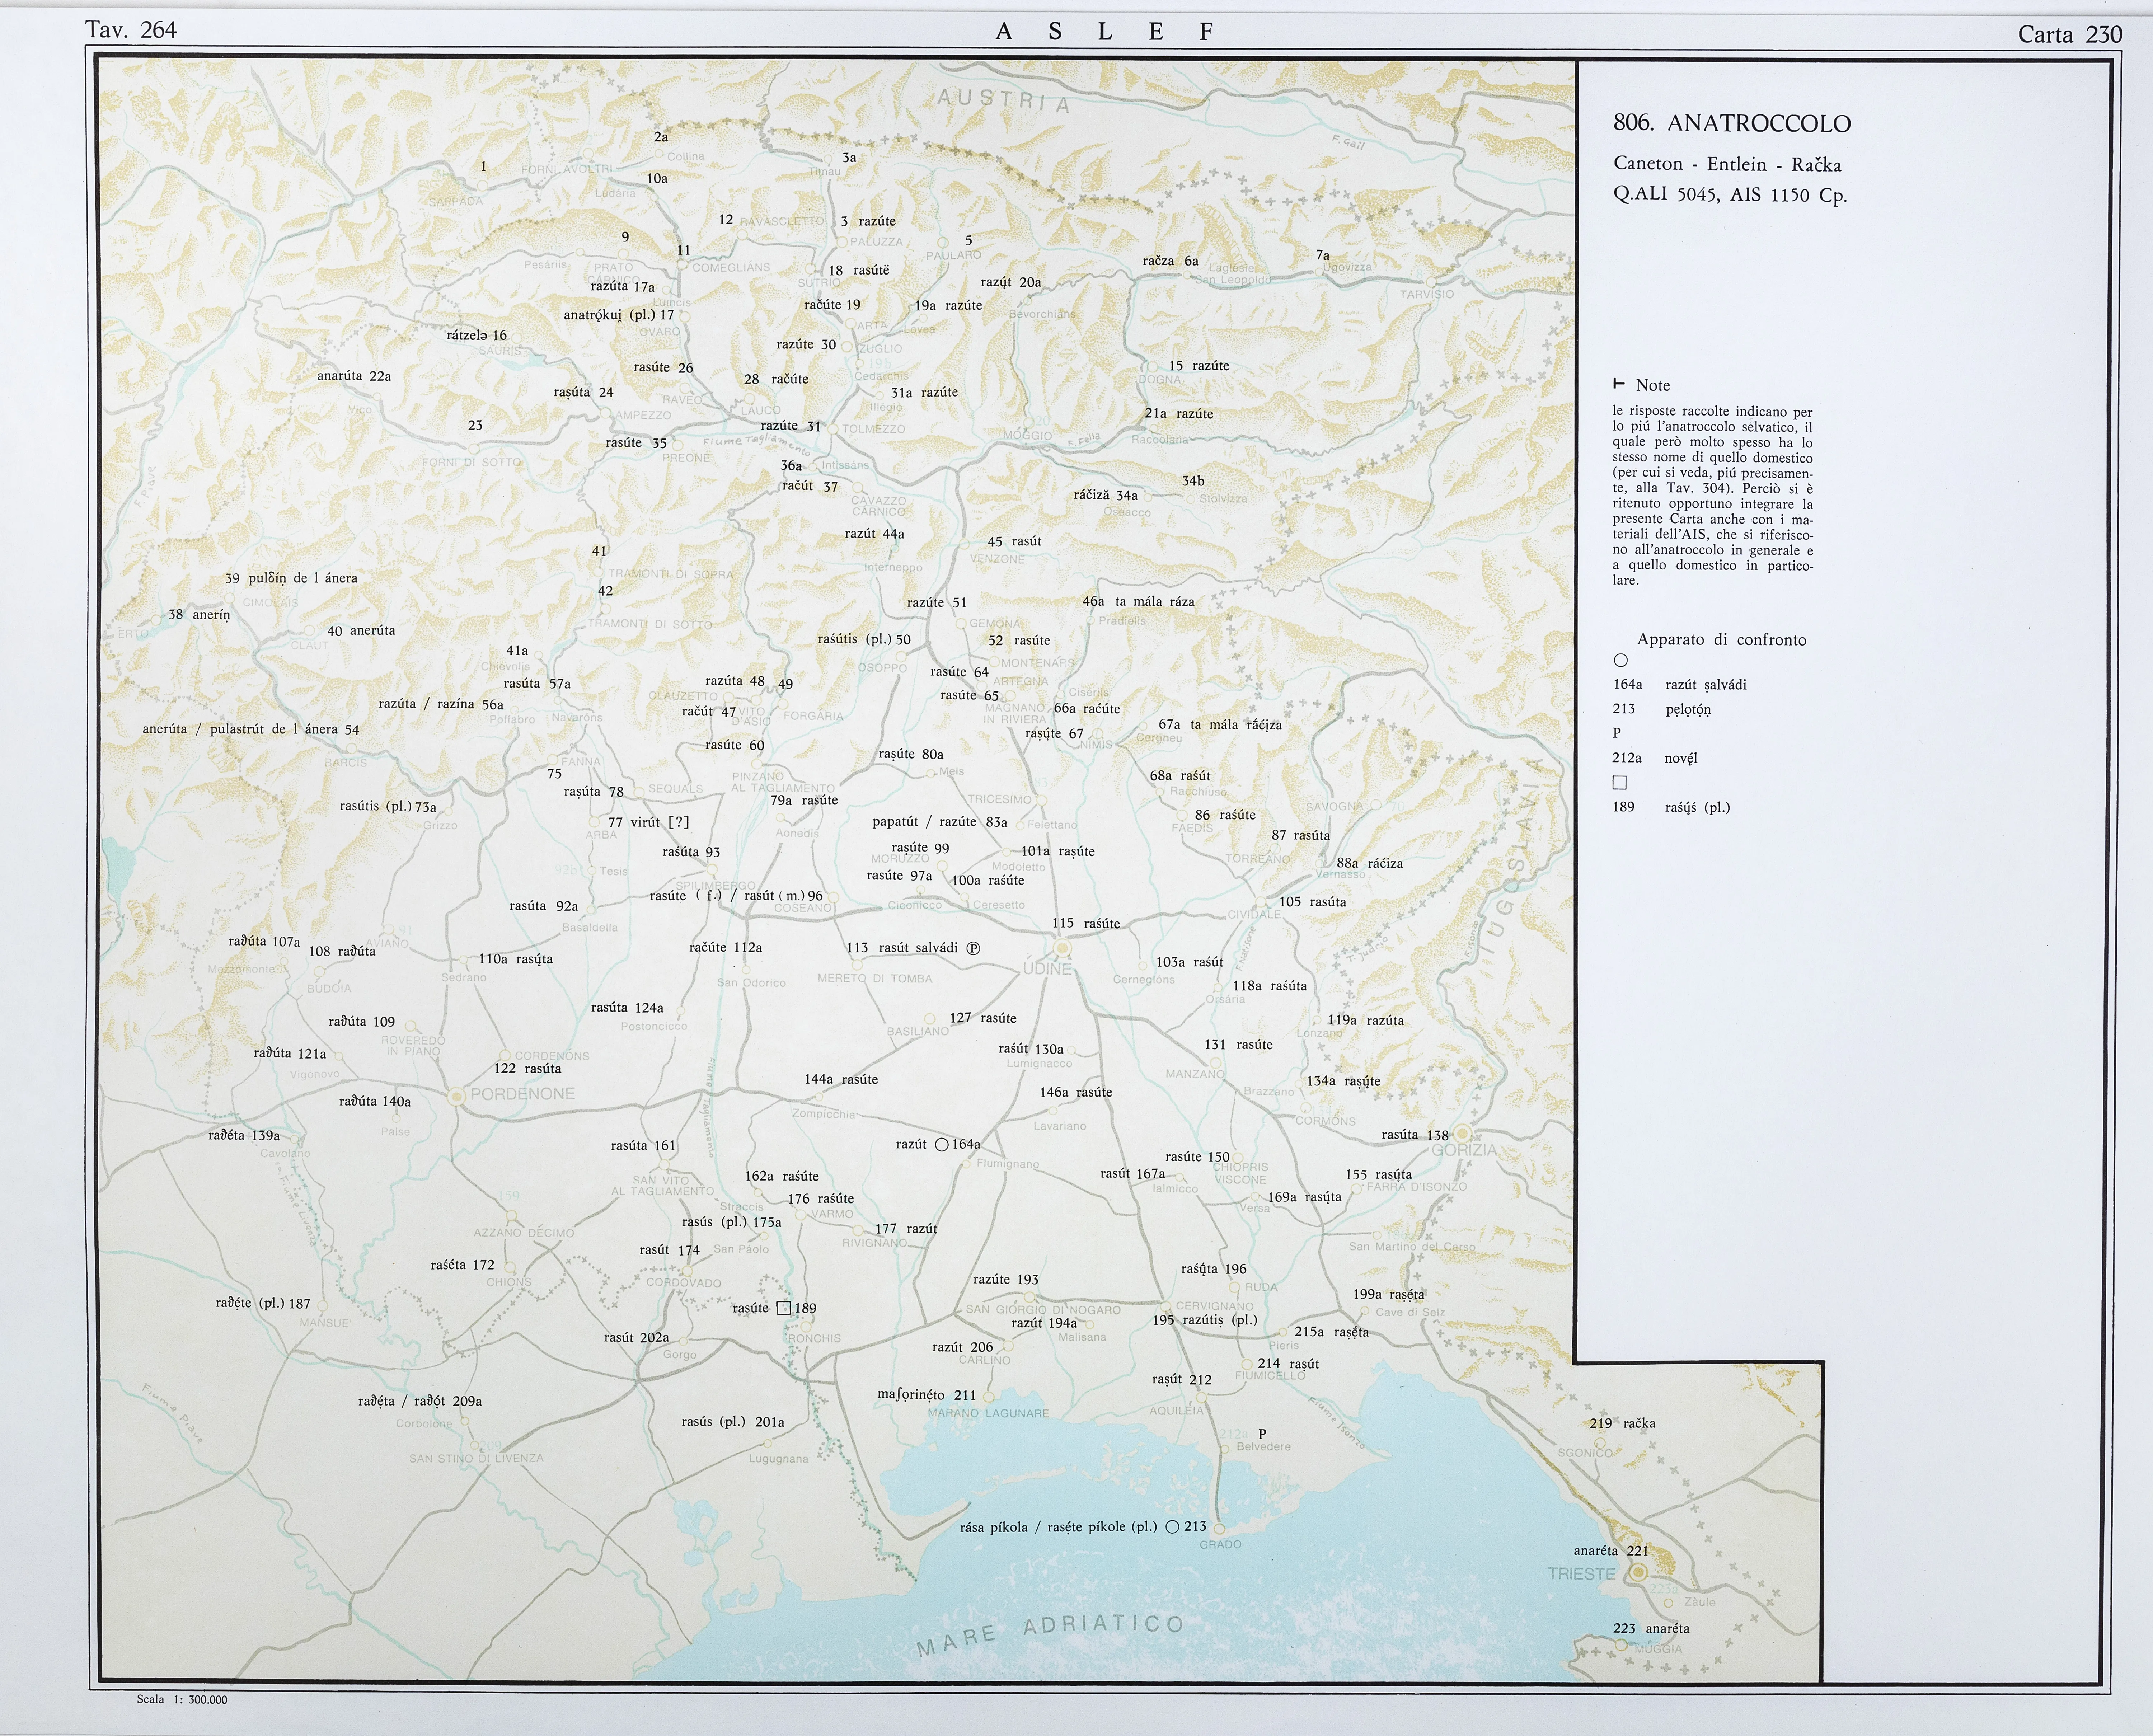Click the circled P marker after salvádi
Image resolution: width=2153 pixels, height=1736 pixels.
pos(973,948)
